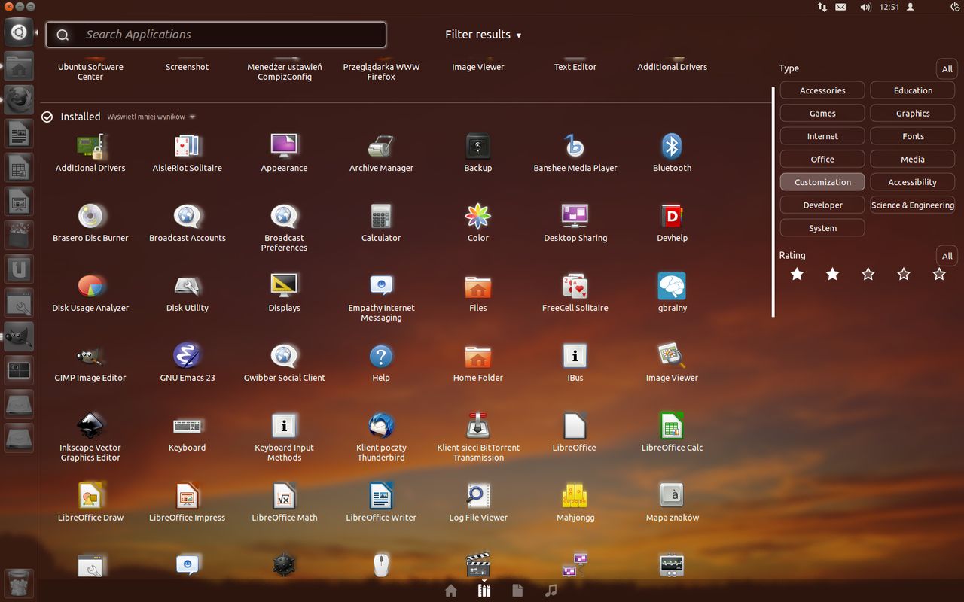Toggle the Graphics type filter
This screenshot has width=964, height=602.
[913, 114]
